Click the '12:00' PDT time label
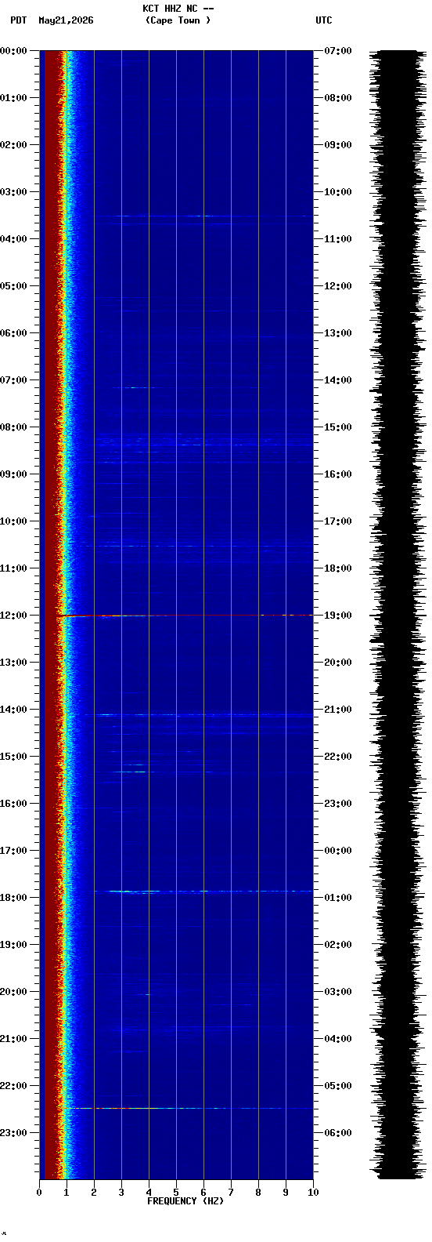432x1242 pixels. click(13, 616)
